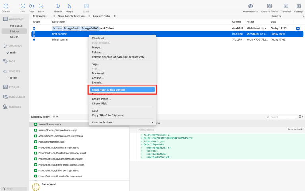
Task: Open the All Branches dropdown
Action: tap(42, 16)
